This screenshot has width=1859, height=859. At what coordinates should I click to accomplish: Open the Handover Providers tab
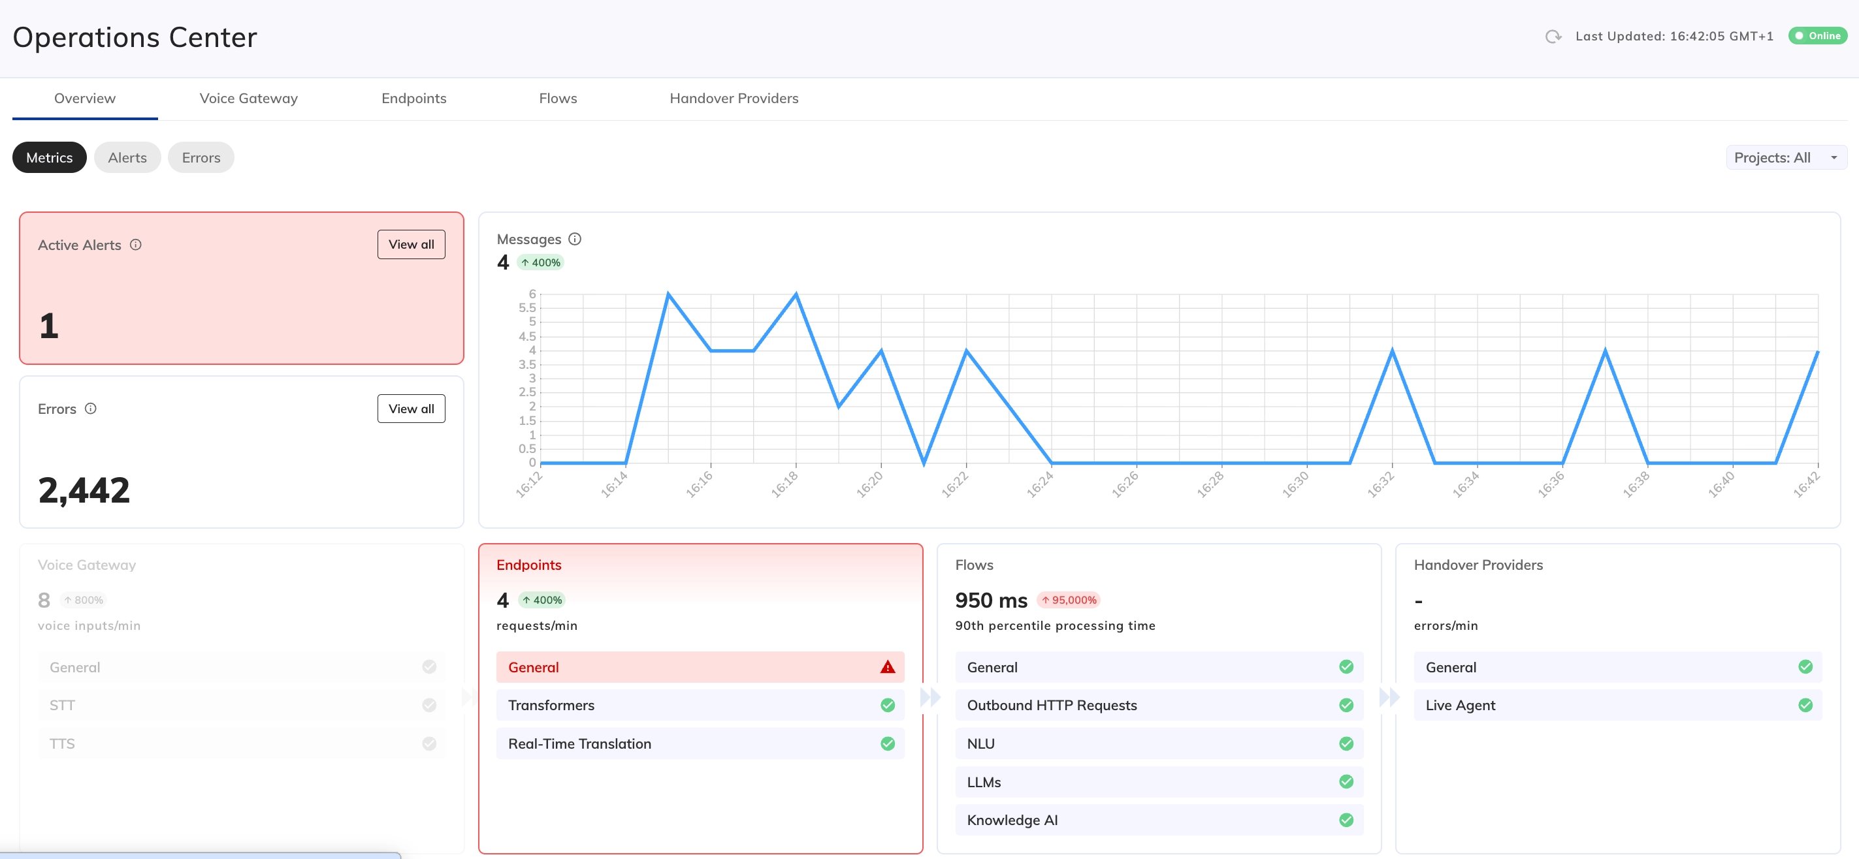(x=734, y=98)
